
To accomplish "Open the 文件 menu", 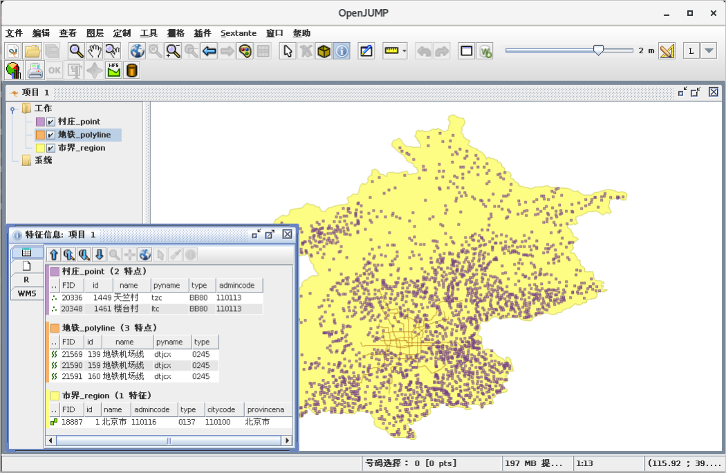I will pyautogui.click(x=14, y=33).
